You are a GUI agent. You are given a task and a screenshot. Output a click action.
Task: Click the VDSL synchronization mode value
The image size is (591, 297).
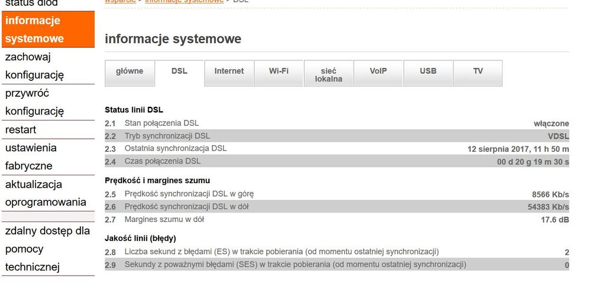tap(558, 136)
